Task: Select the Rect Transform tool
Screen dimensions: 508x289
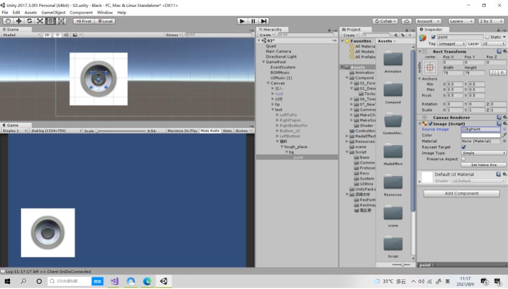Action: 51,21
